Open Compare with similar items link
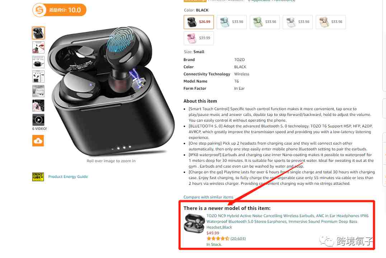The height and width of the screenshot is (258, 386). tap(208, 197)
